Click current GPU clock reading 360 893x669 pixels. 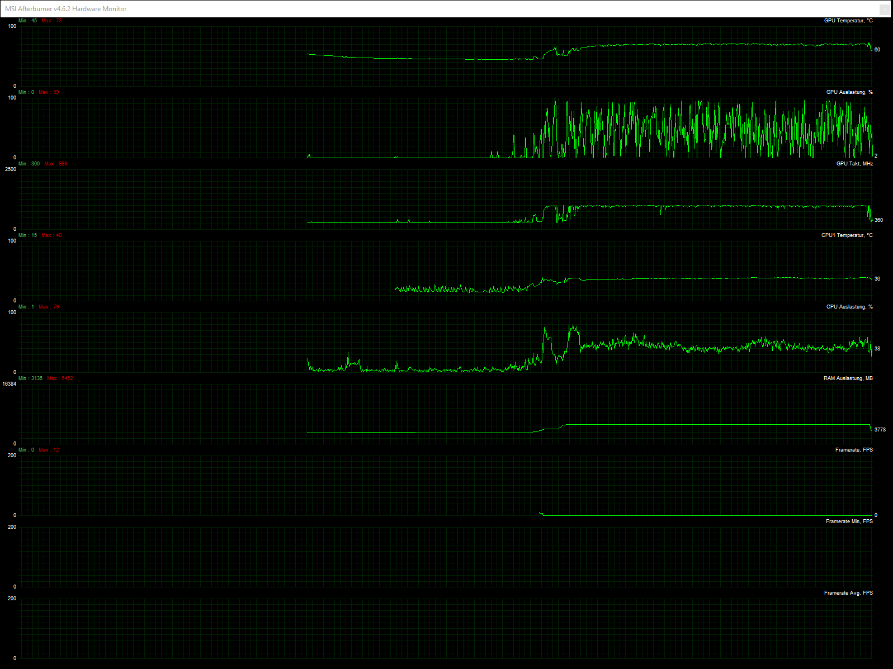click(878, 220)
